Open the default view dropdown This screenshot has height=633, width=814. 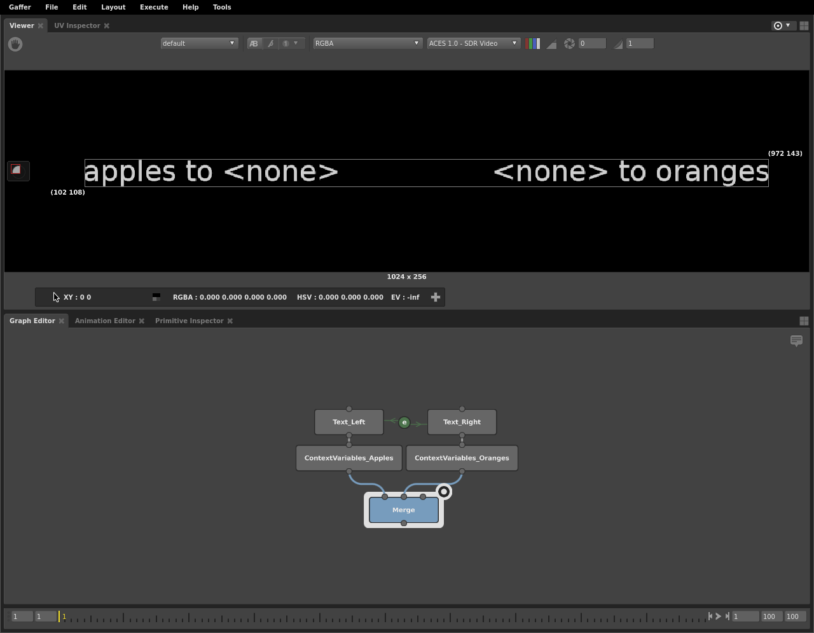coord(198,43)
